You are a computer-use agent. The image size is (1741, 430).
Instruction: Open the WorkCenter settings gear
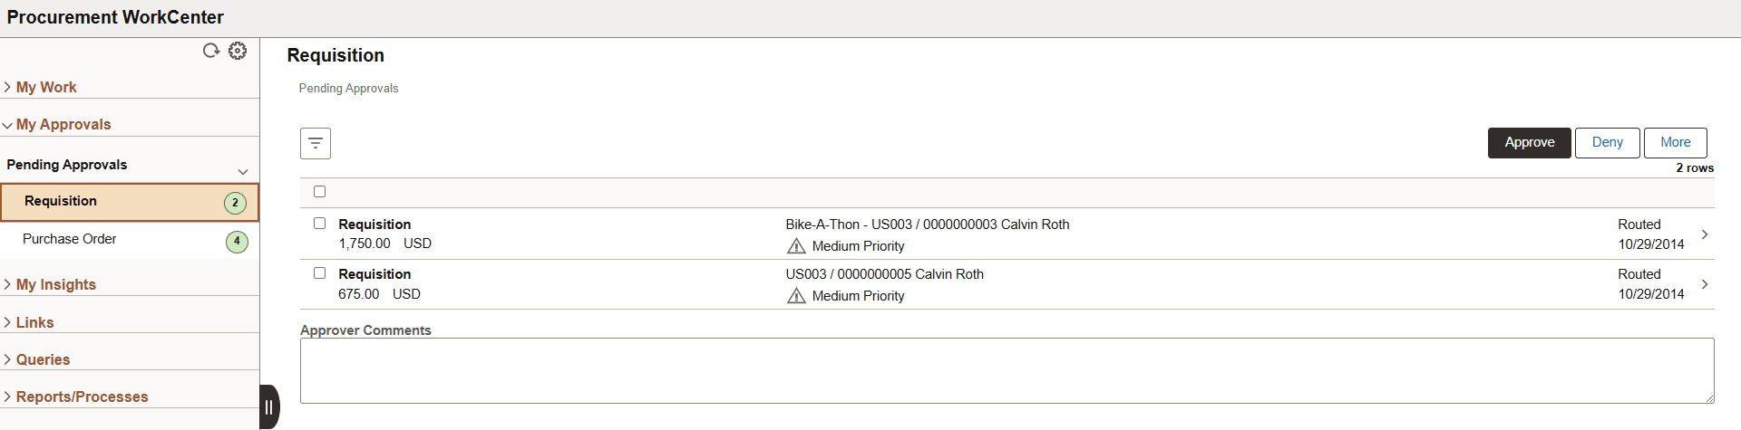coord(238,51)
